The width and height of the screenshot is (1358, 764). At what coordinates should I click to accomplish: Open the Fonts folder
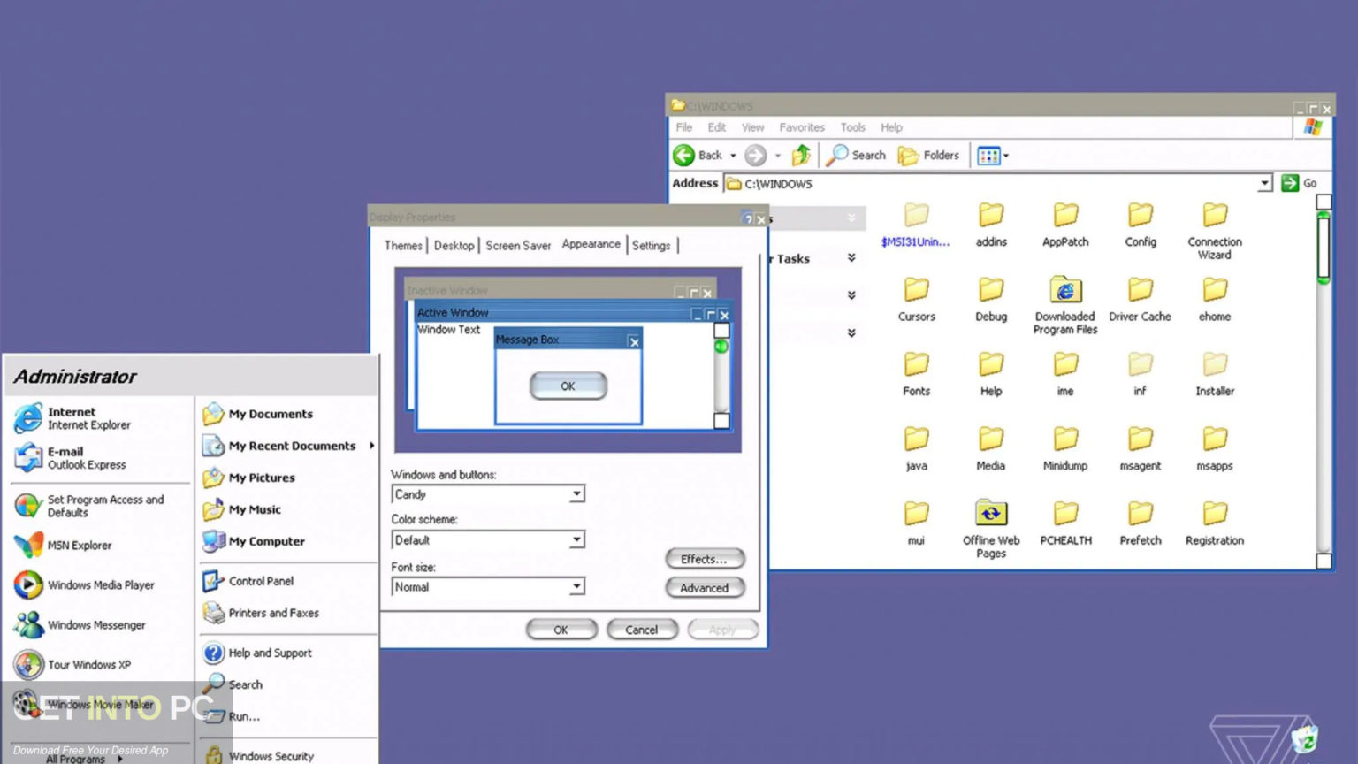916,373
